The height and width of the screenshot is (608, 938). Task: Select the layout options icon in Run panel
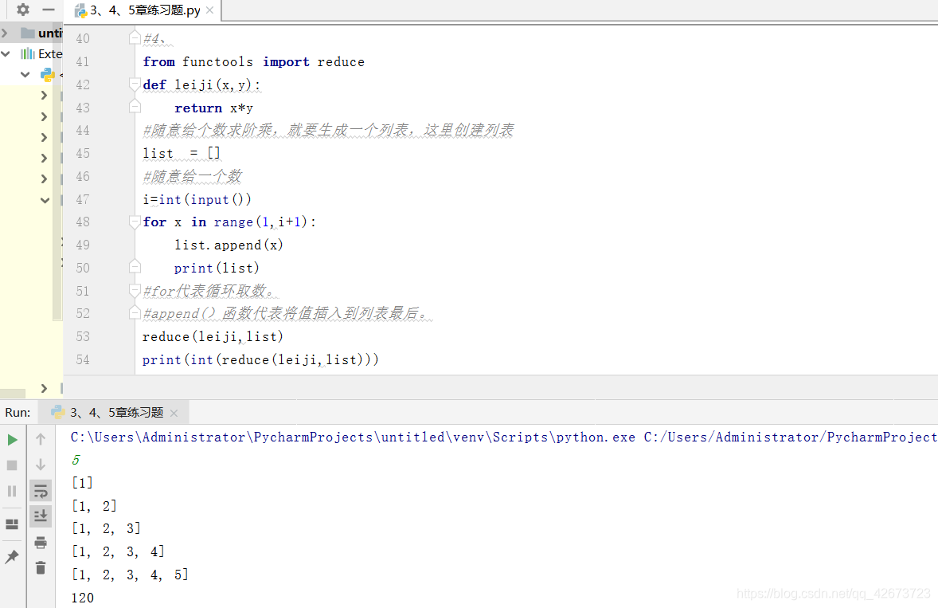coord(12,522)
